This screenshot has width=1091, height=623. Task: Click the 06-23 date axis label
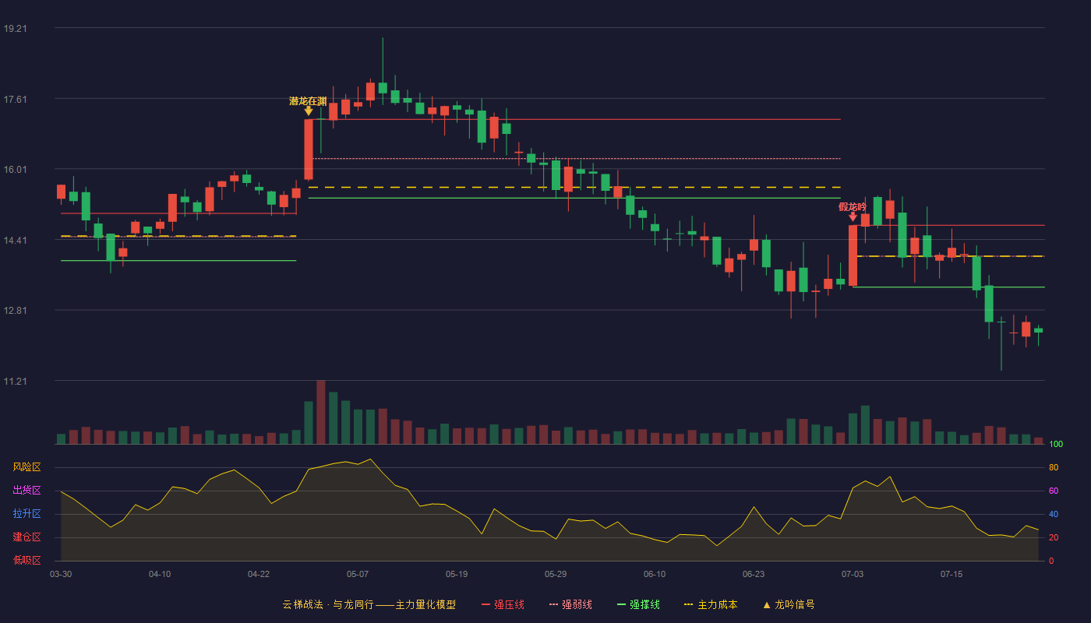(x=754, y=574)
